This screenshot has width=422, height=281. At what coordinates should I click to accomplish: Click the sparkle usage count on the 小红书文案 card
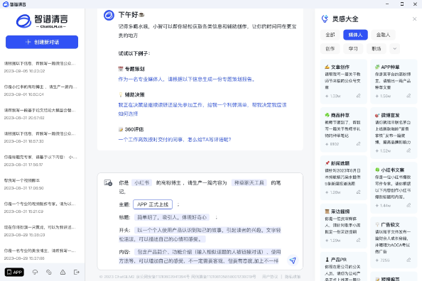click(383, 206)
